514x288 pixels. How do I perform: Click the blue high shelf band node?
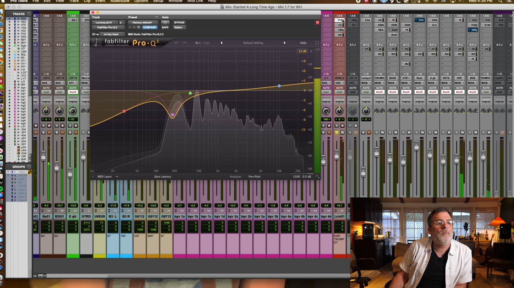click(x=279, y=86)
